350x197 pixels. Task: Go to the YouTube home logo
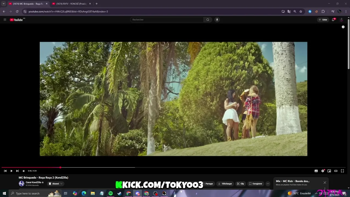point(16,20)
